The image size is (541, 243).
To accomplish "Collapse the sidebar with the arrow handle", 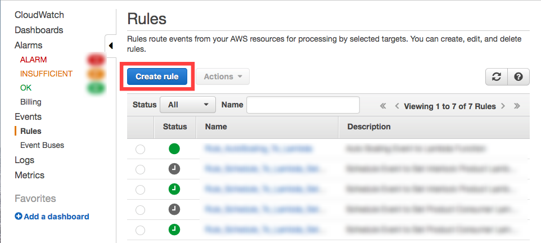I will 110,46.
